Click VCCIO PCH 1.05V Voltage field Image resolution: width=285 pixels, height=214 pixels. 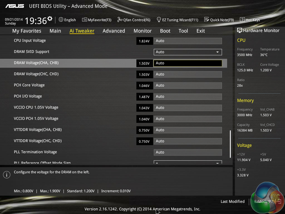[x=188, y=119]
